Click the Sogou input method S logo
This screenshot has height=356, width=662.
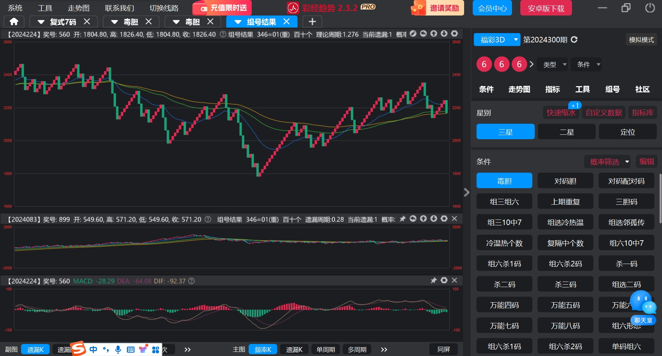78,348
